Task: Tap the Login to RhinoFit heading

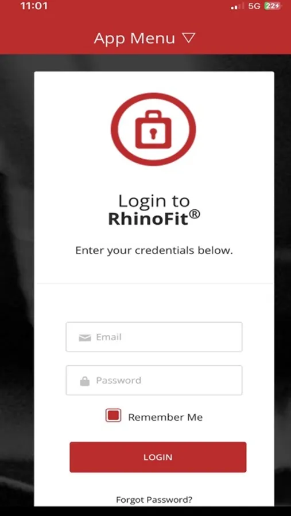Action: 154,210
